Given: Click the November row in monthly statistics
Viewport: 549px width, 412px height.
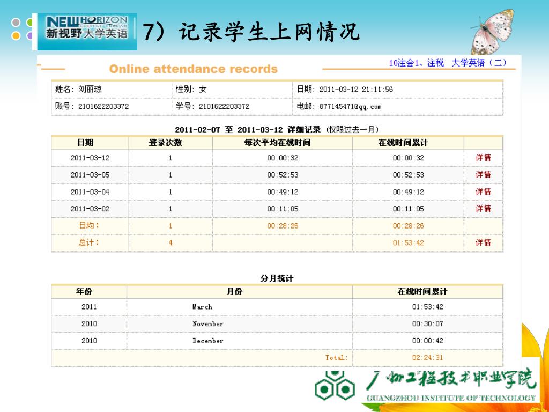Looking at the screenshot, I should pos(277,323).
